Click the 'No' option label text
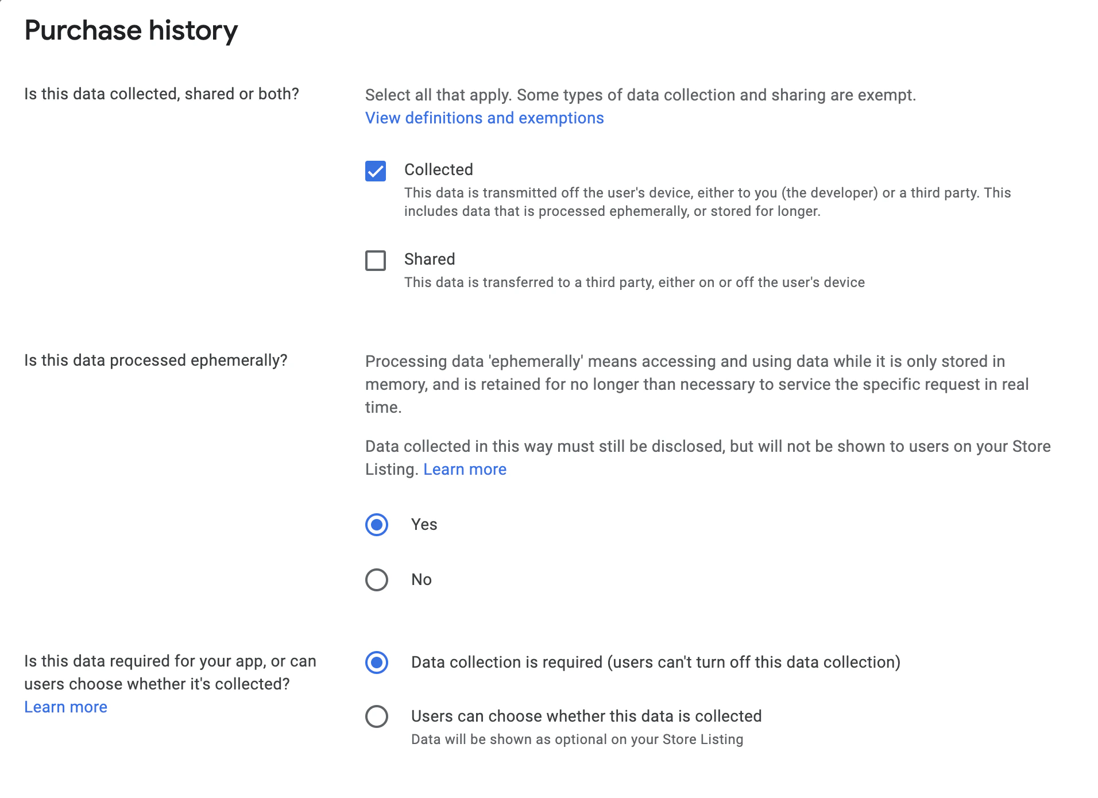The width and height of the screenshot is (1098, 798). (x=421, y=580)
